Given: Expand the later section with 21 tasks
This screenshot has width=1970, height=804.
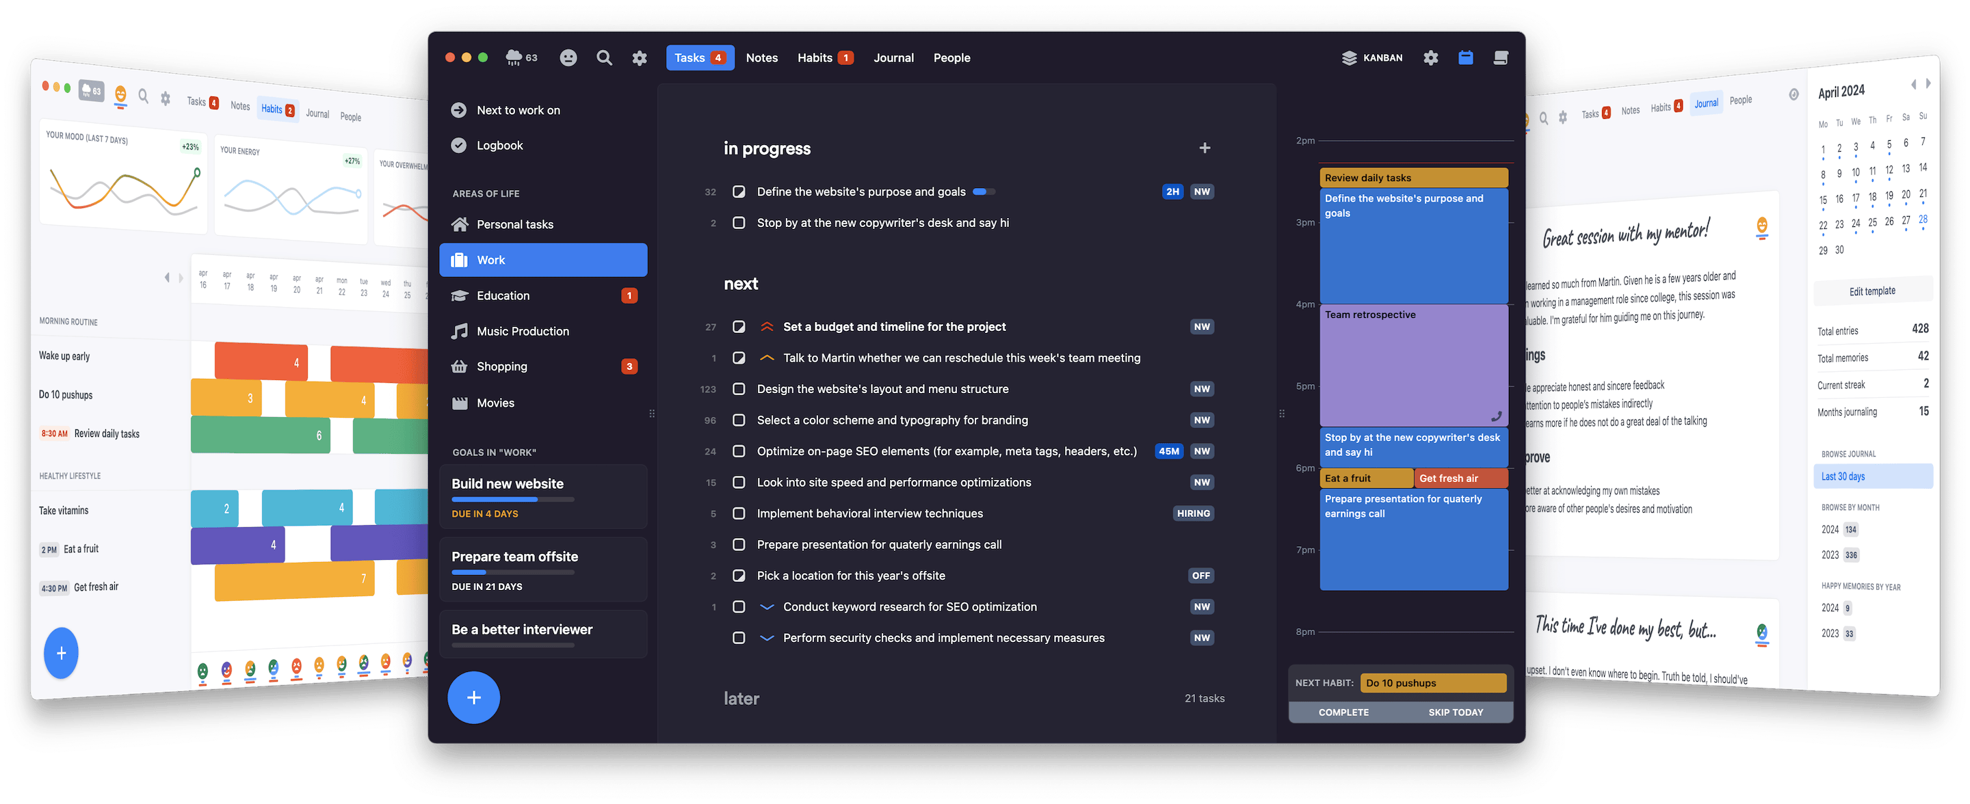Looking at the screenshot, I should pyautogui.click(x=741, y=699).
